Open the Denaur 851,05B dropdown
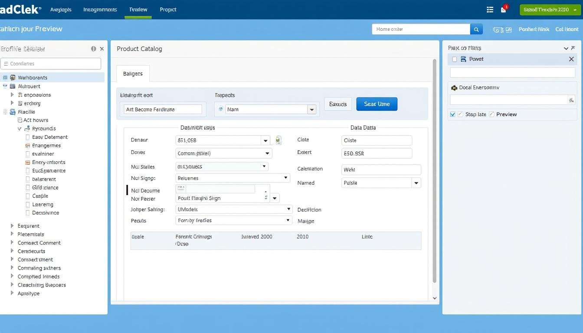The width and height of the screenshot is (583, 333). pyautogui.click(x=265, y=140)
